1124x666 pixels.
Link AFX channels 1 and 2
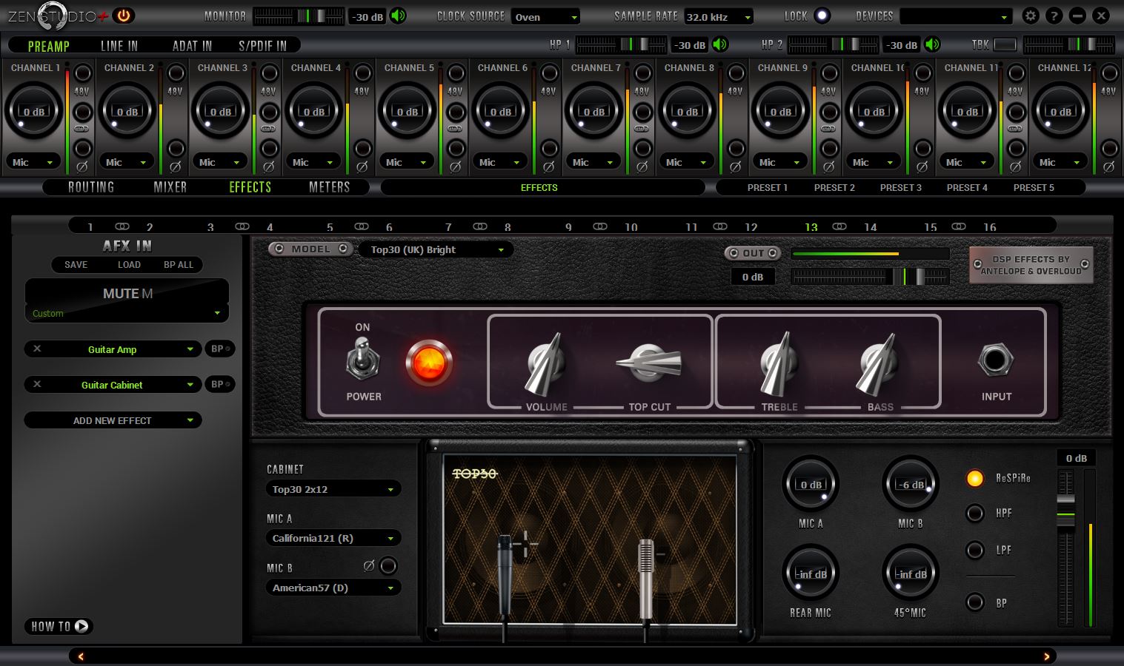tap(122, 226)
